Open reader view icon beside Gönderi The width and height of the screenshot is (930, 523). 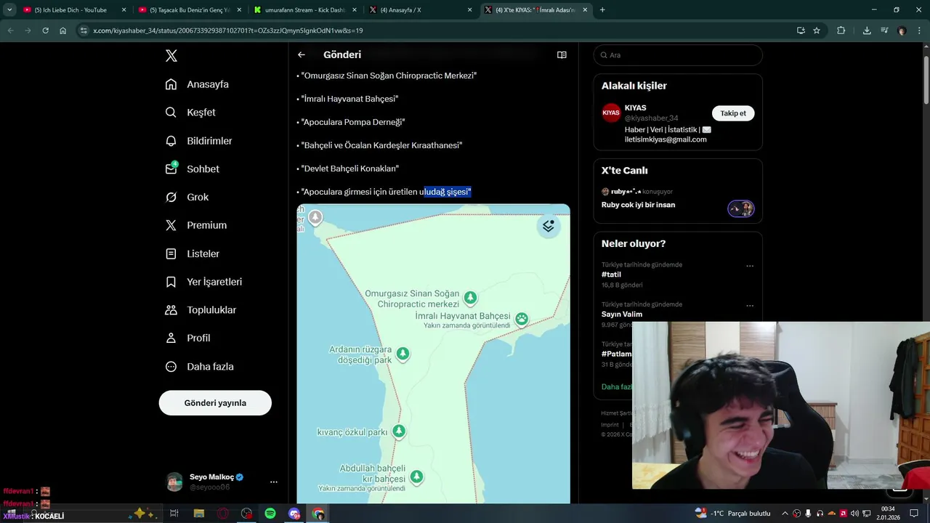tap(562, 54)
